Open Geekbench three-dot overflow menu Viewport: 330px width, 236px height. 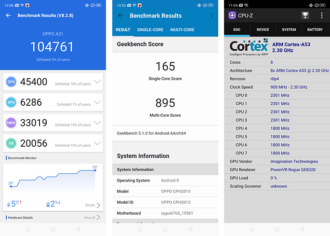[211, 15]
